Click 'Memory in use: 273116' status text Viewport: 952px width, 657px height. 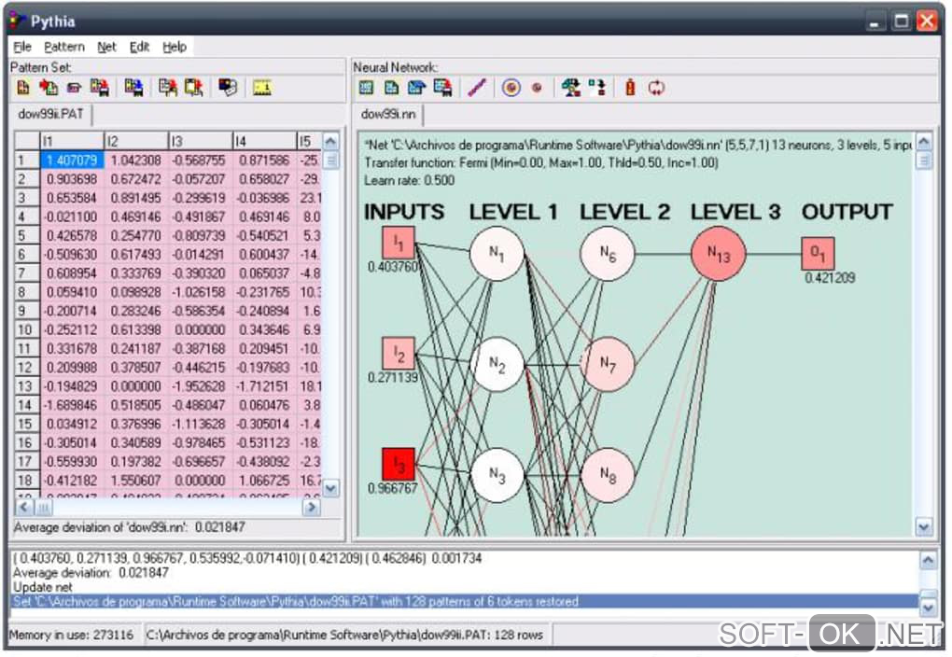(x=71, y=636)
